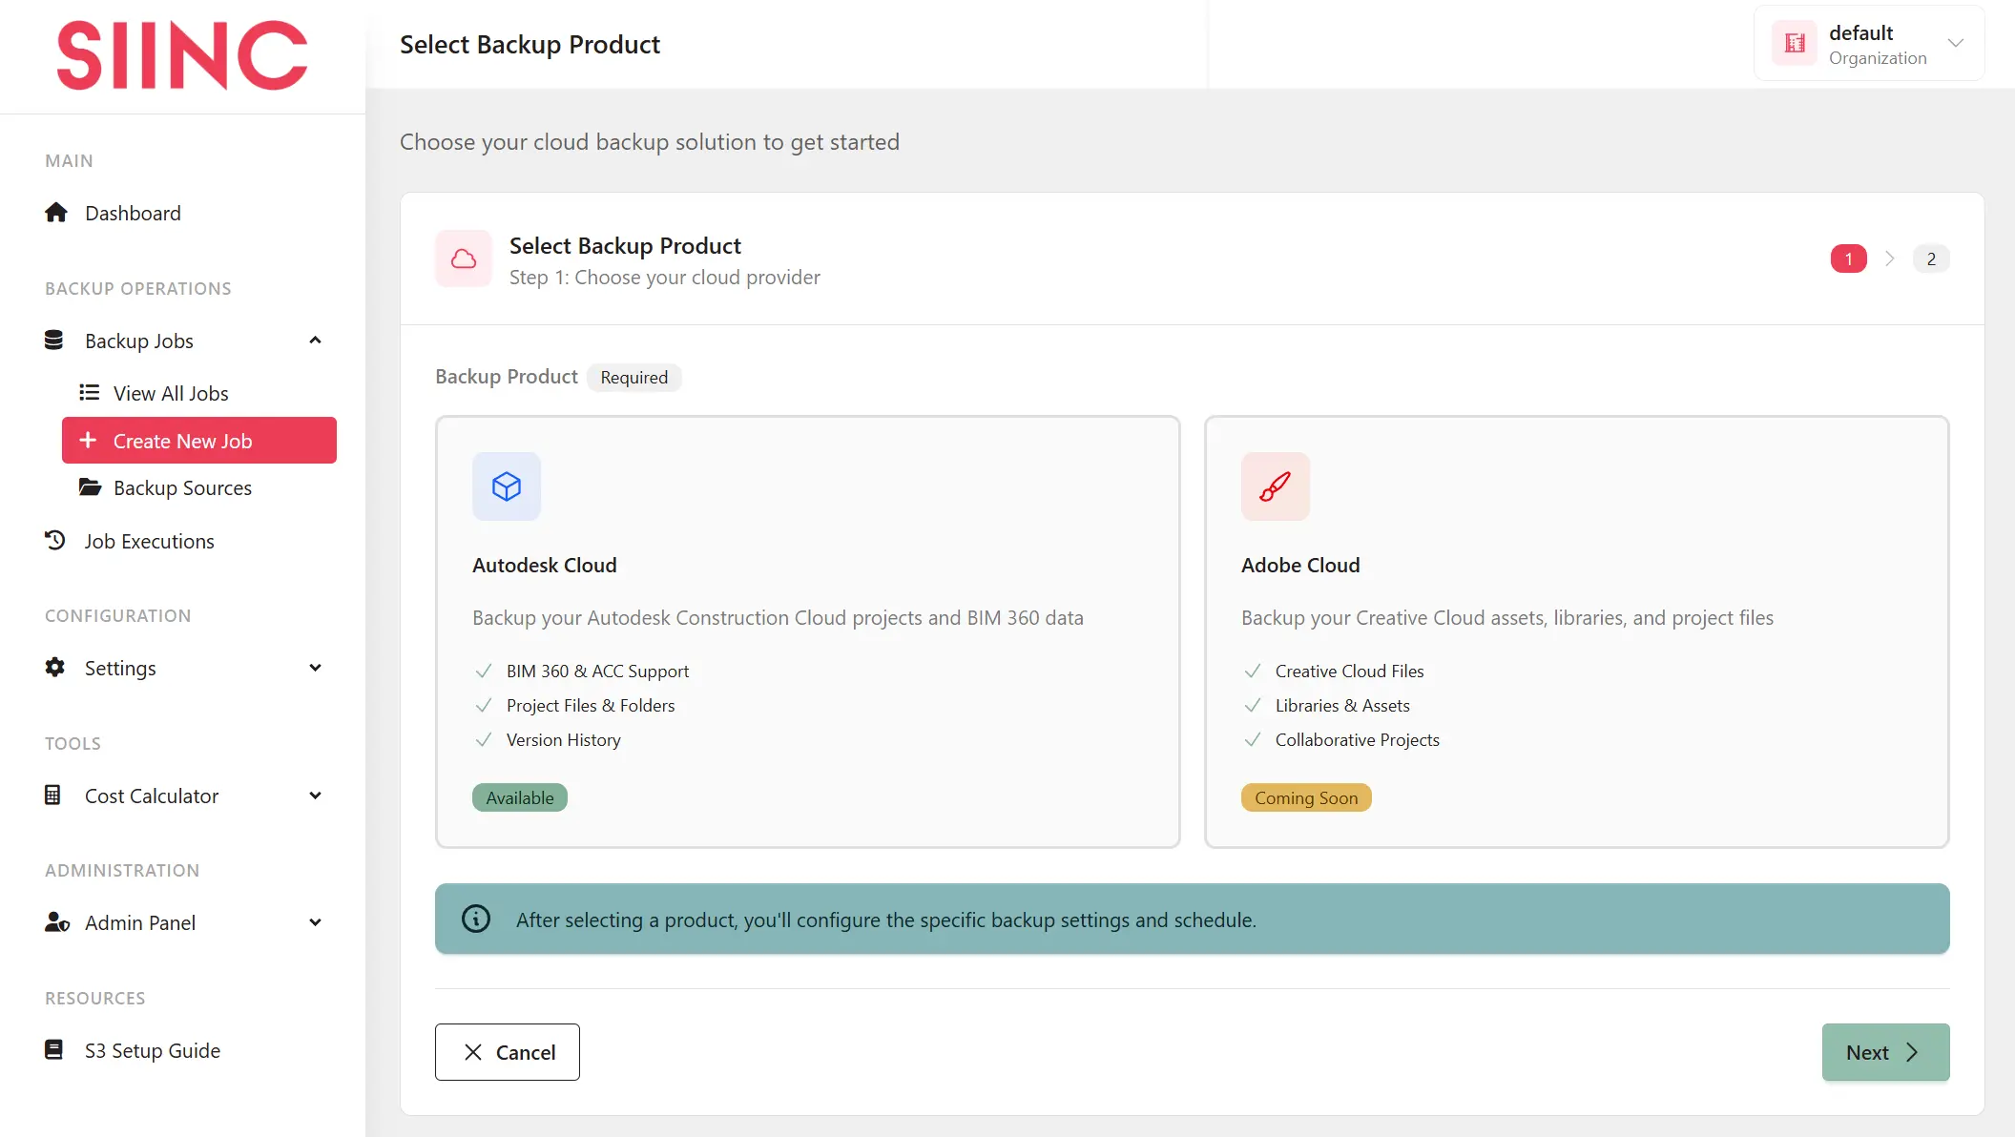
Task: Click the S3 Setup Guide book icon
Action: (54, 1049)
